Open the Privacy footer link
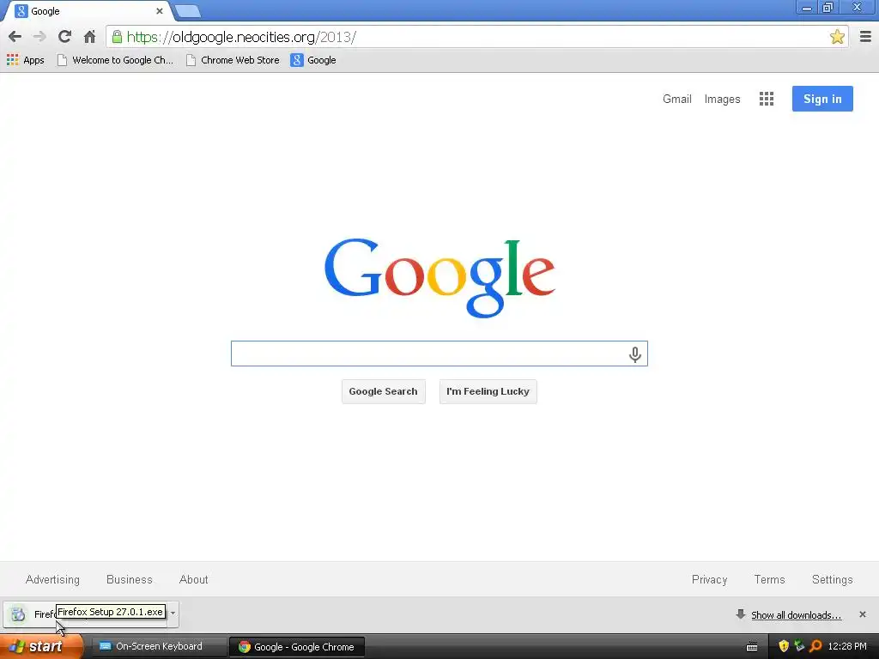 coord(709,579)
